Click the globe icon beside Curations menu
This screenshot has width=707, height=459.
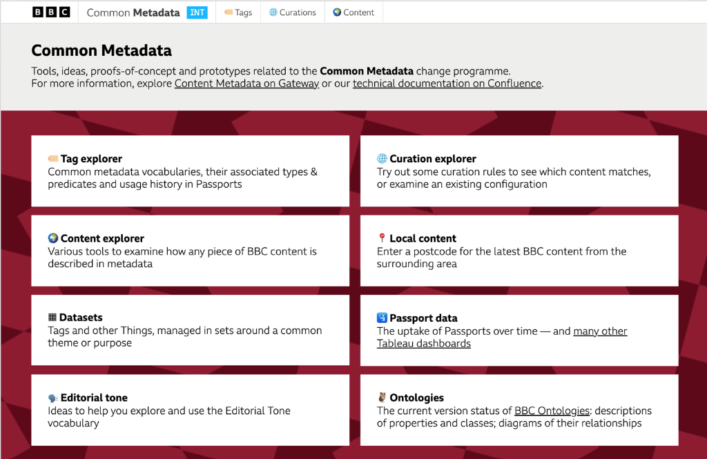click(x=273, y=12)
